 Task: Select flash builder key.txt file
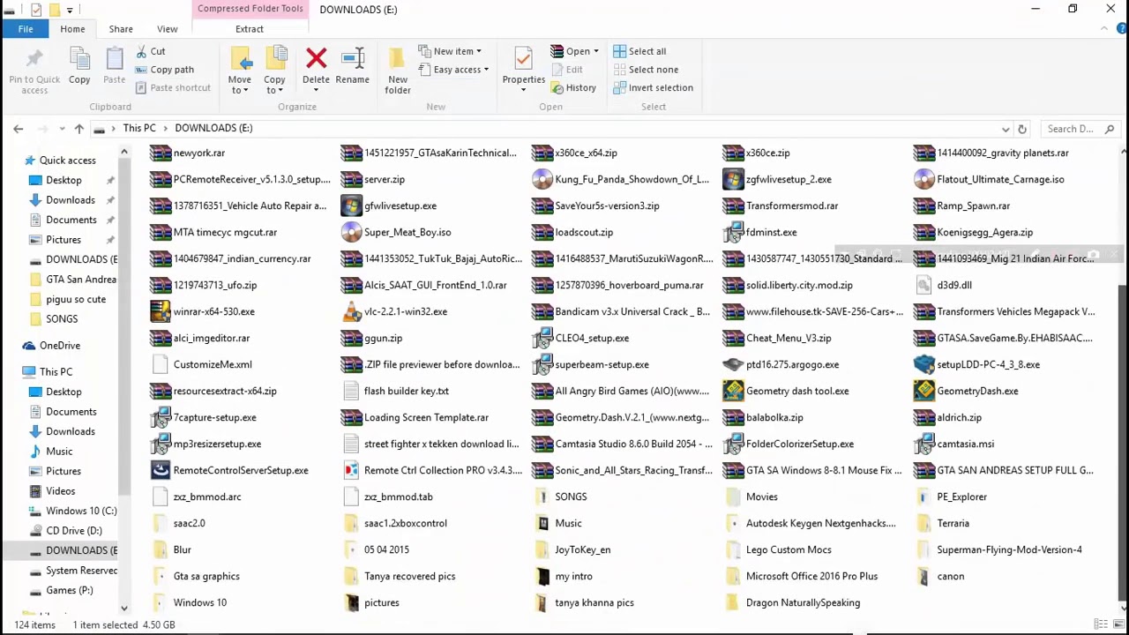(x=406, y=391)
